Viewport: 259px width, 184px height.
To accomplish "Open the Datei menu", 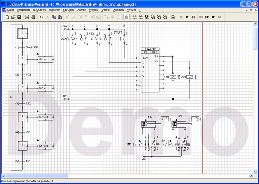I will click(x=10, y=9).
